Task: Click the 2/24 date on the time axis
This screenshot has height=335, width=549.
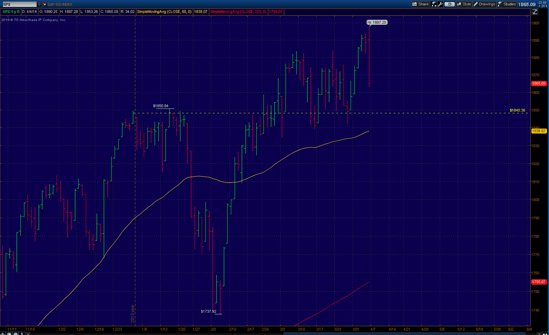Action: click(x=265, y=329)
